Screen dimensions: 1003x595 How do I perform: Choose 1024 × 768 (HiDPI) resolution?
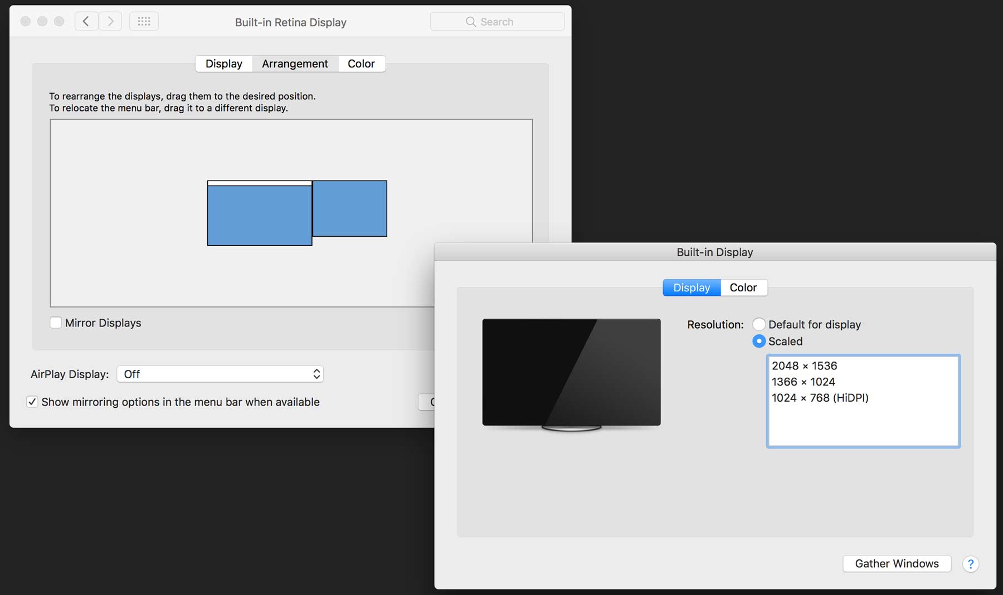coord(863,398)
